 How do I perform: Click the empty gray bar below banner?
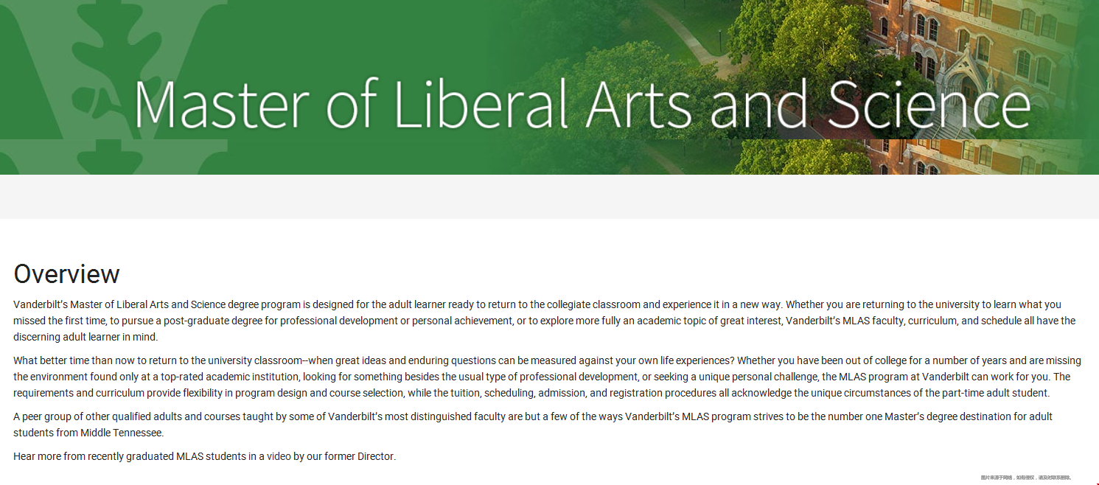pyautogui.click(x=549, y=197)
